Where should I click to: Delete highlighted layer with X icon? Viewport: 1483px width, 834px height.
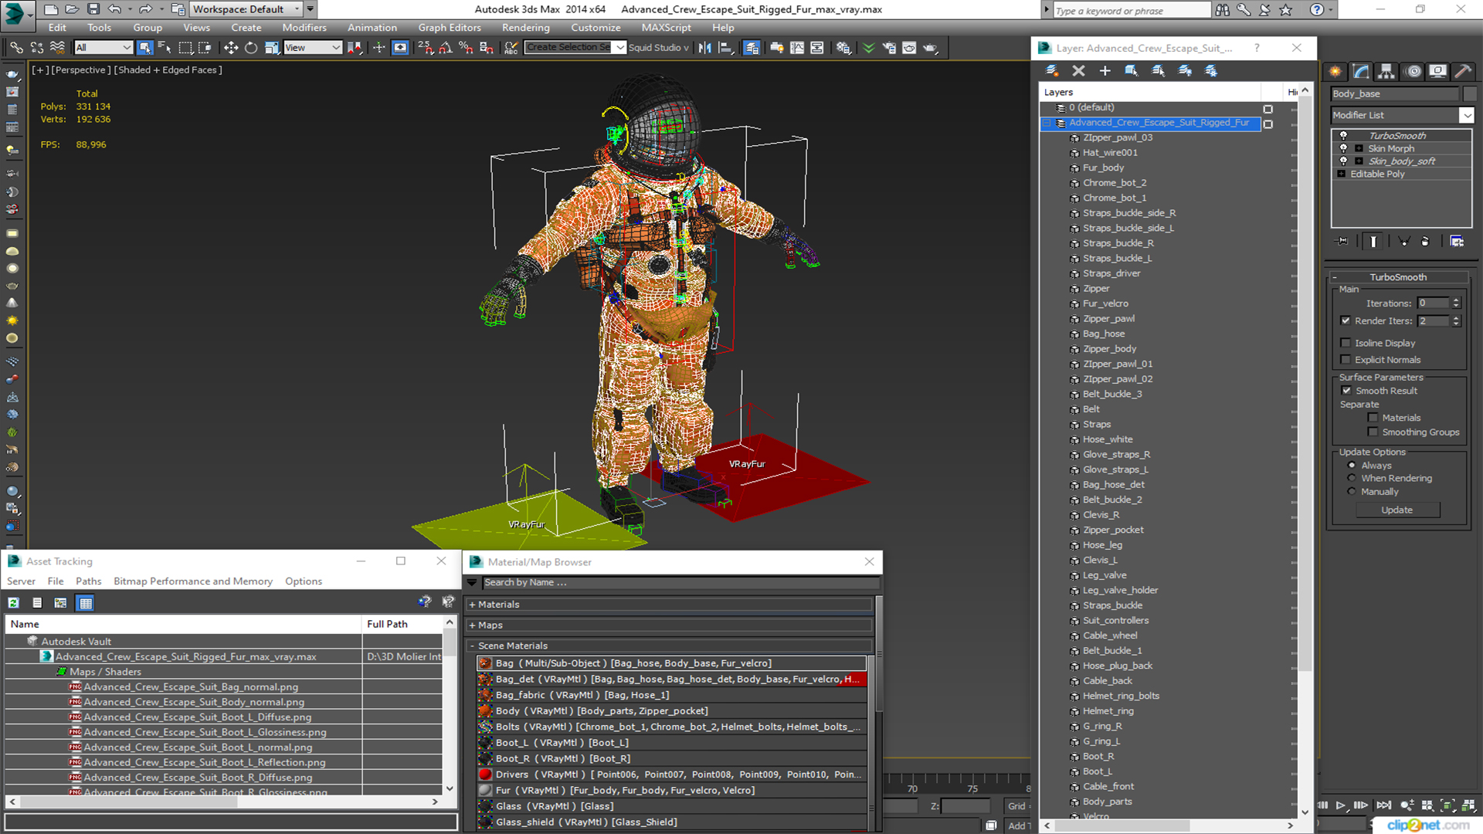1079,70
